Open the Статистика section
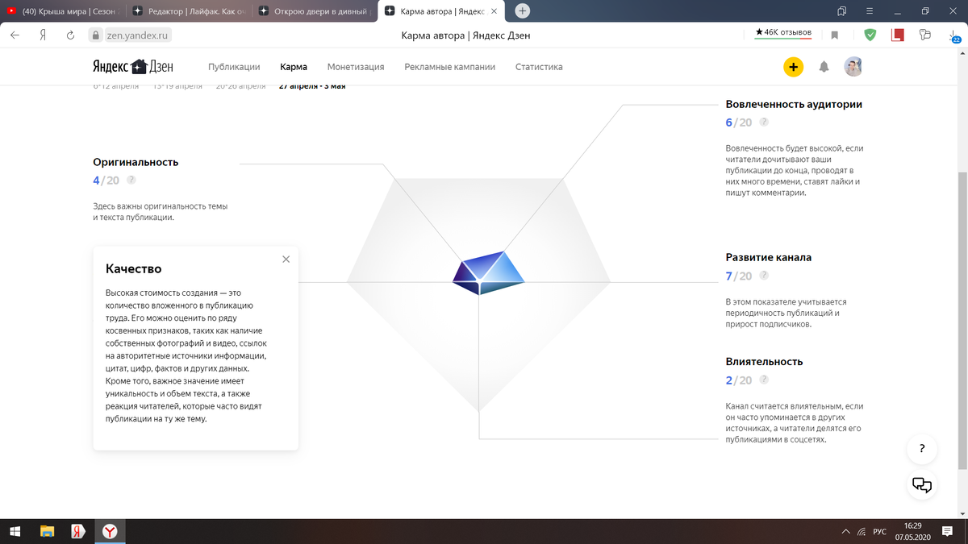Viewport: 968px width, 544px height. point(539,67)
